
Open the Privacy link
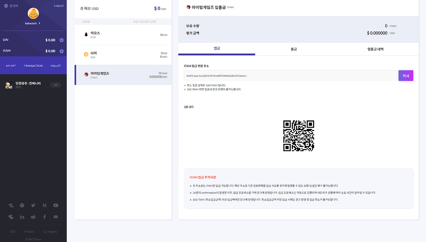coord(29,232)
